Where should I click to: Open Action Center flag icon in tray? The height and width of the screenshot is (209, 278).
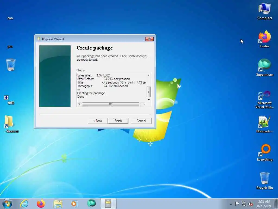237,204
